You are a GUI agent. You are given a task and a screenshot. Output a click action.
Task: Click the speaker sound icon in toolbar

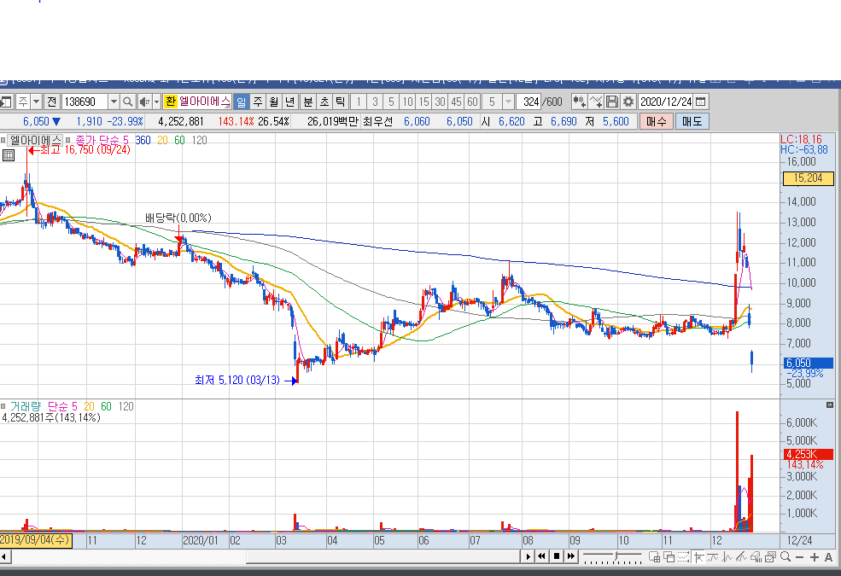144,102
